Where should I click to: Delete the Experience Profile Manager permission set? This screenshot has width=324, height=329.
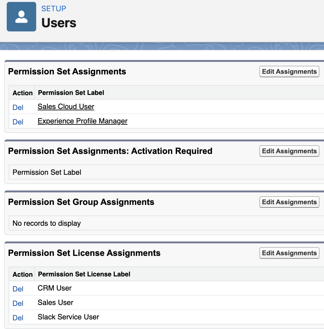[18, 122]
